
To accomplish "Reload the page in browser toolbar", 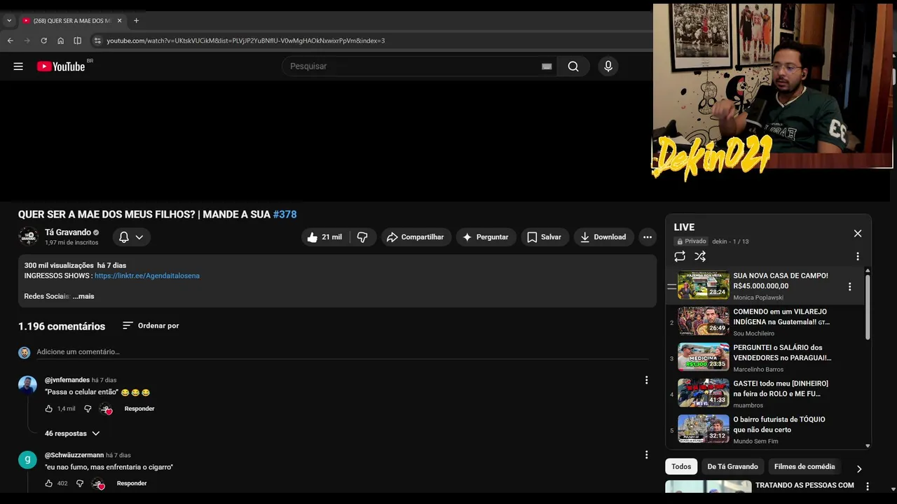I will 43,41.
